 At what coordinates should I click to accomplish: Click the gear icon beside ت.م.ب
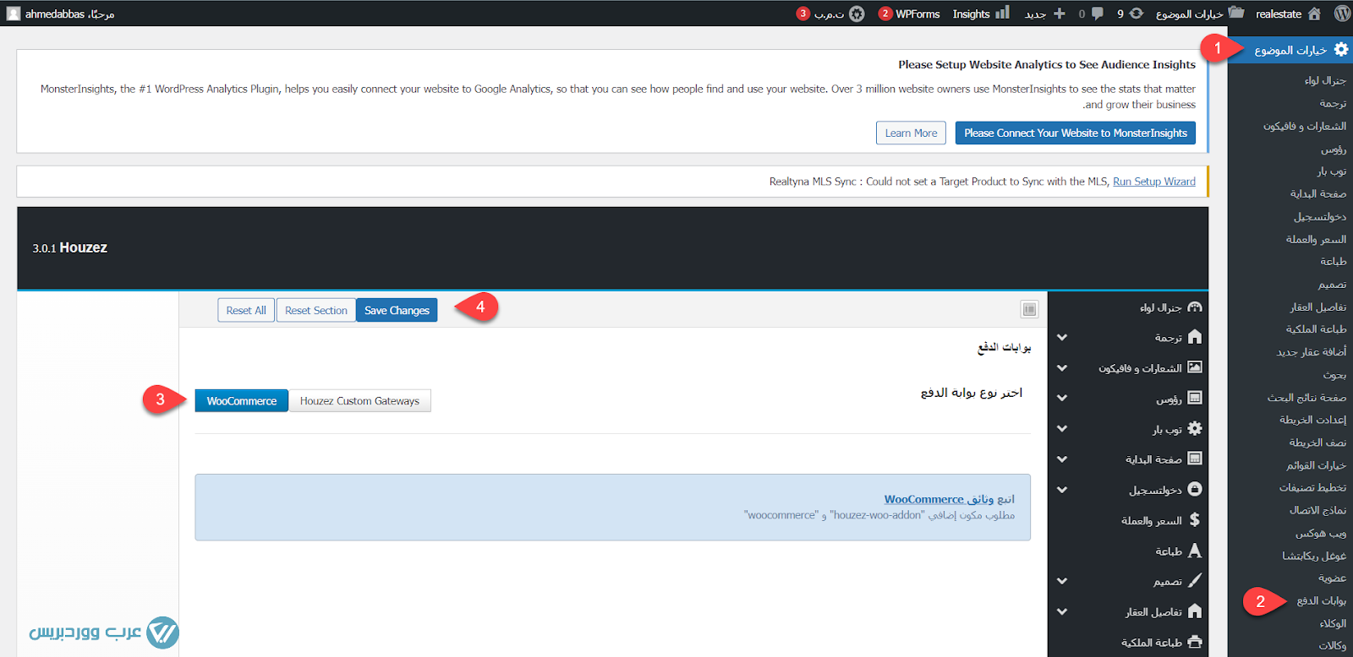tap(857, 14)
